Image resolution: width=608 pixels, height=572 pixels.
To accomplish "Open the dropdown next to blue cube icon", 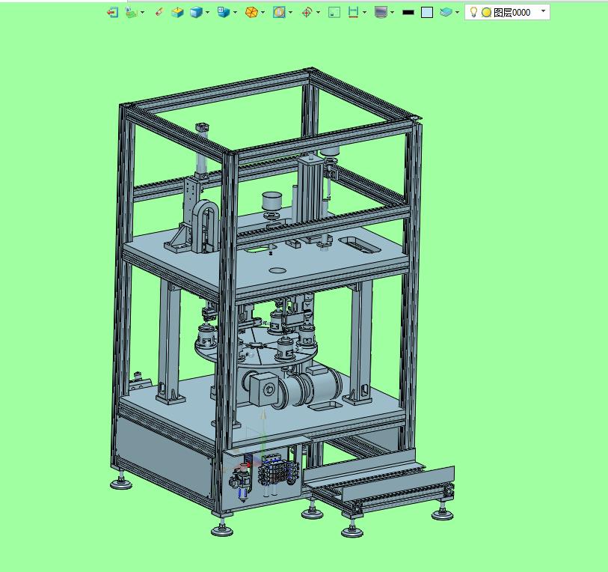I will [x=207, y=13].
